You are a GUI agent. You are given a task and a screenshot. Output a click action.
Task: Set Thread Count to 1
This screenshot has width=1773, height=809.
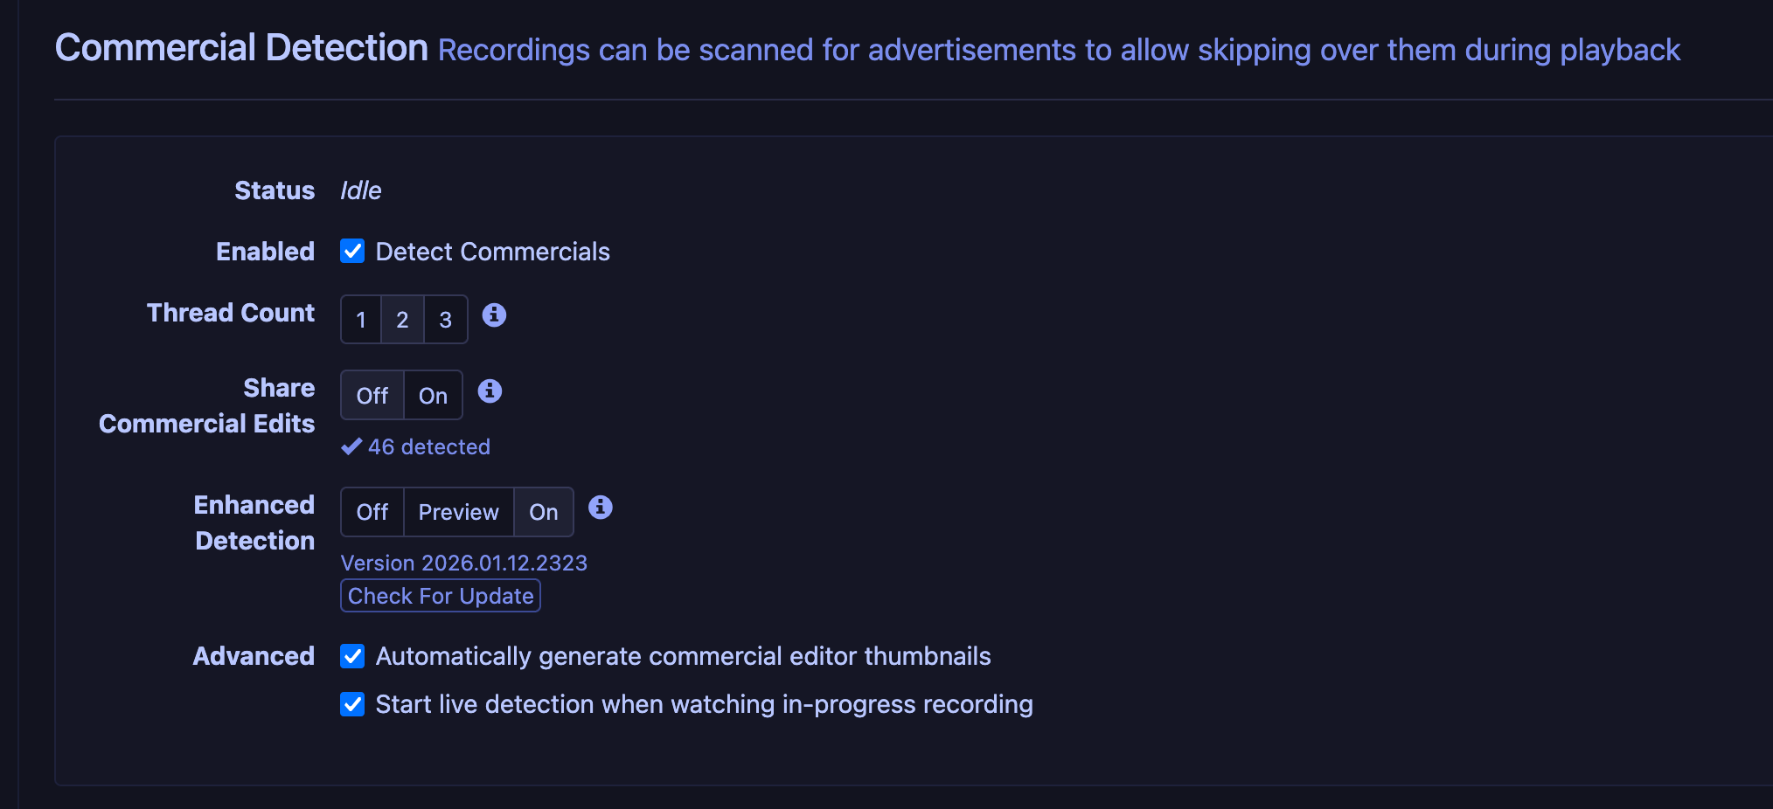[x=361, y=320]
